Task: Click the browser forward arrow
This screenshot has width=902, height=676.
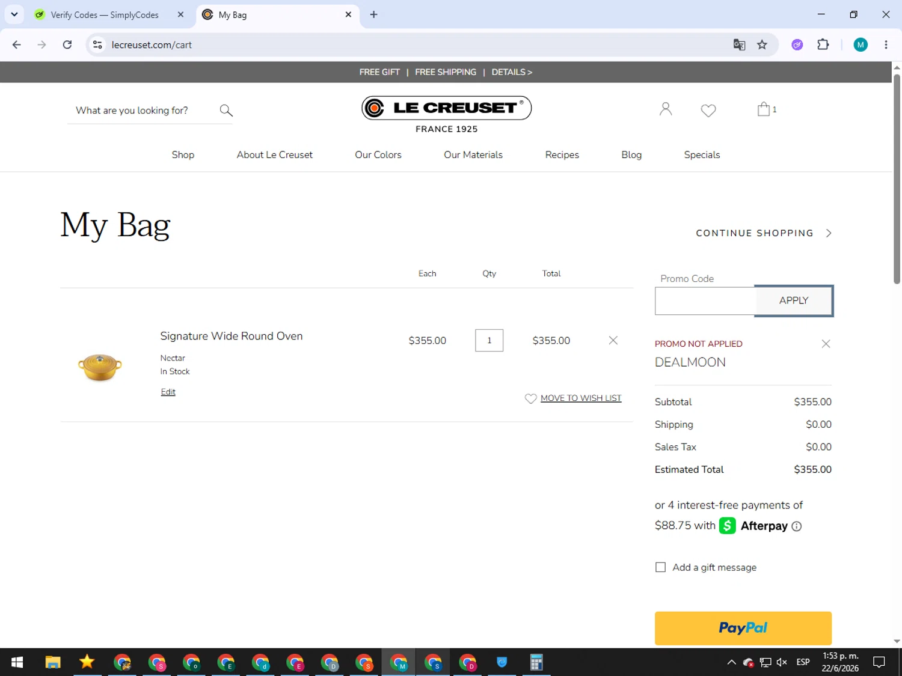Action: click(x=41, y=44)
